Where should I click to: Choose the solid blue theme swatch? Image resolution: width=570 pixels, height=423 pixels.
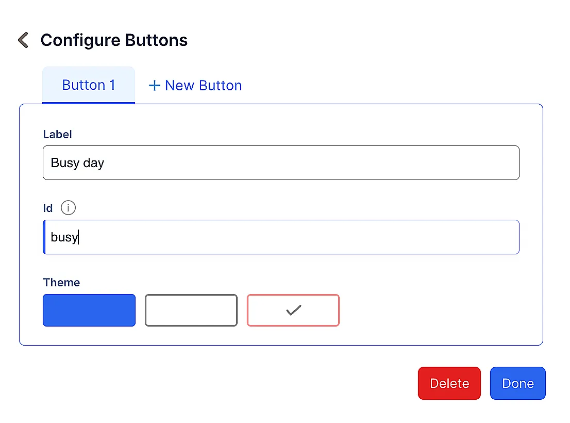89,310
